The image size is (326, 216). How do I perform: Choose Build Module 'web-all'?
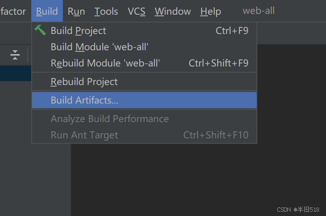pos(144,47)
